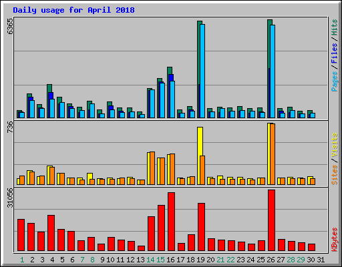Image resolution: width=342 pixels, height=267 pixels.
Task: Click the 736 visits axis value
Action: click(10, 127)
